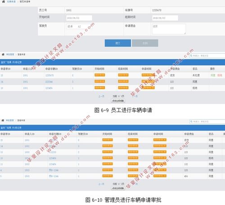Click the gray reset button beside 提交
This screenshot has width=225, height=205.
click(145, 43)
